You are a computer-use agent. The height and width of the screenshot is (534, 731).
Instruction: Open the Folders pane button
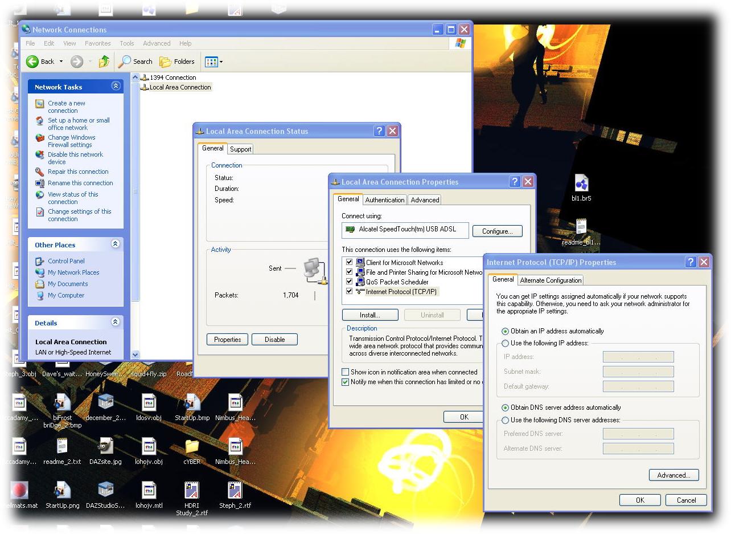tap(177, 62)
